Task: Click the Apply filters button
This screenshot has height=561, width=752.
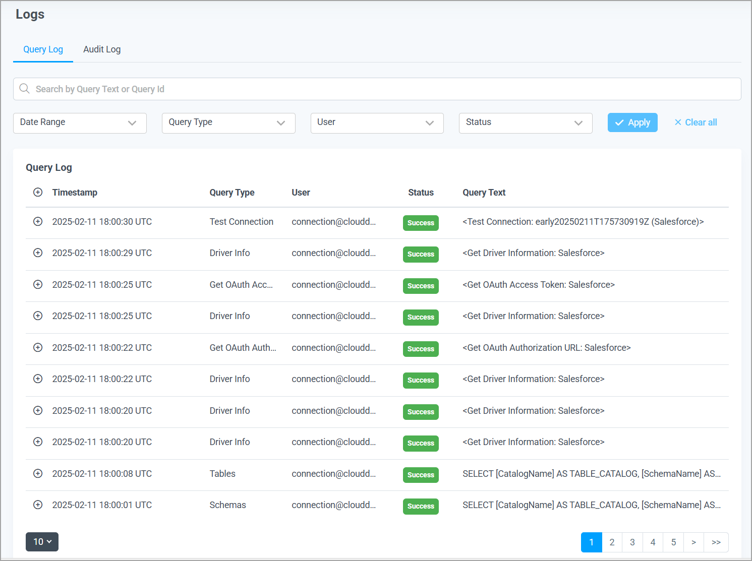Action: (632, 122)
